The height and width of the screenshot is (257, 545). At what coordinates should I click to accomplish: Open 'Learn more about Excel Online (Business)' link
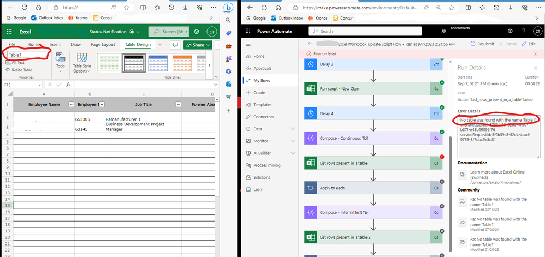coord(497,175)
